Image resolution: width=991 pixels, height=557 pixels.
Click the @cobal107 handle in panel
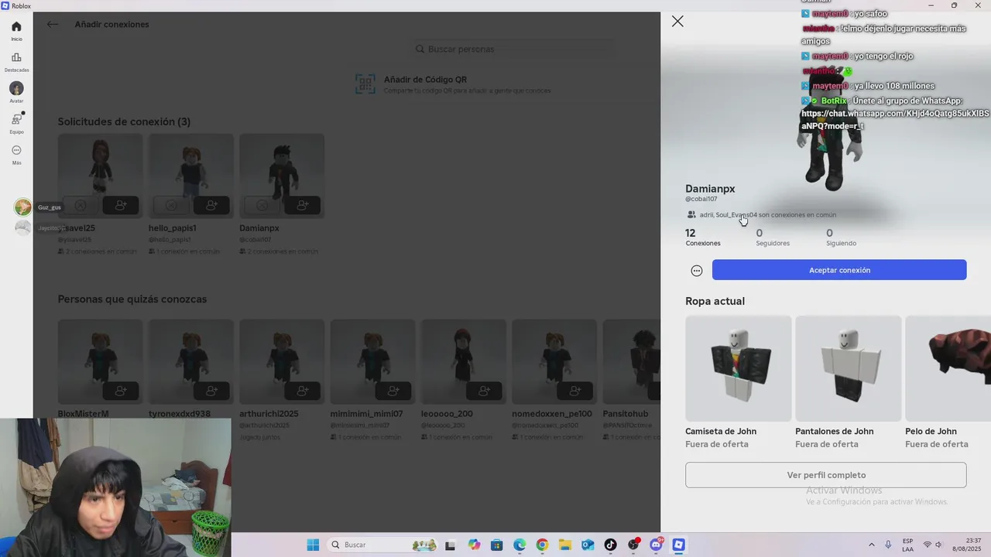(x=701, y=200)
